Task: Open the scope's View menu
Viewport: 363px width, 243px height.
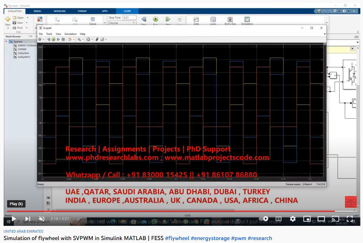Action: point(58,34)
